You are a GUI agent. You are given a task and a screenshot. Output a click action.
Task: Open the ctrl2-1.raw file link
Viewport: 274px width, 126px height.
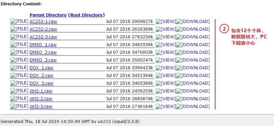pyautogui.click(x=41, y=91)
